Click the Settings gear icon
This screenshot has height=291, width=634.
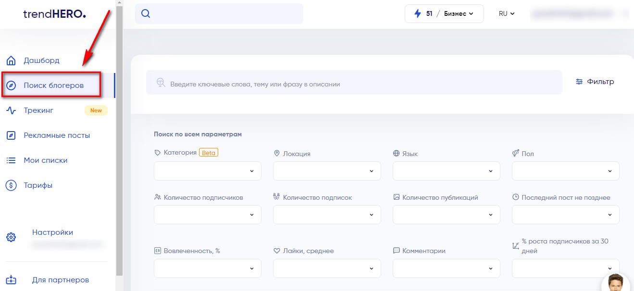click(x=11, y=237)
